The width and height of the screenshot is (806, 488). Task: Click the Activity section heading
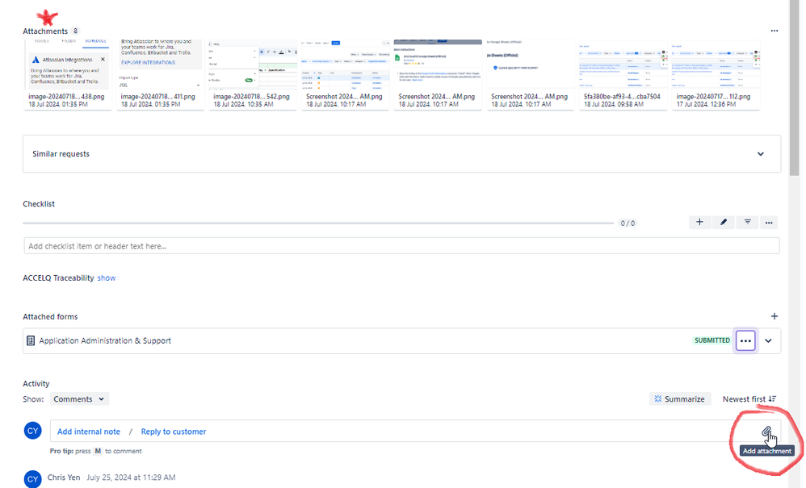[36, 384]
